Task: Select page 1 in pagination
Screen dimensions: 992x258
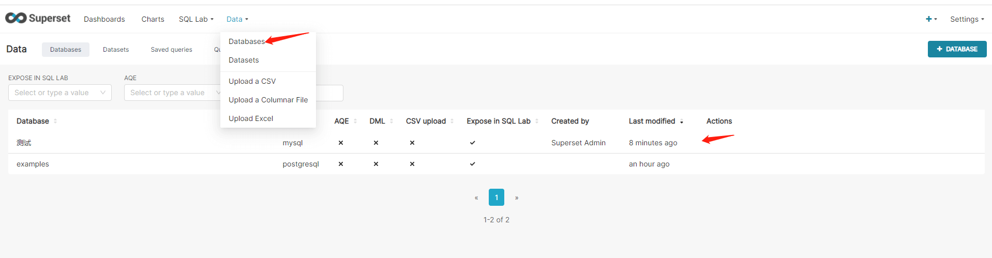Action: pyautogui.click(x=497, y=198)
